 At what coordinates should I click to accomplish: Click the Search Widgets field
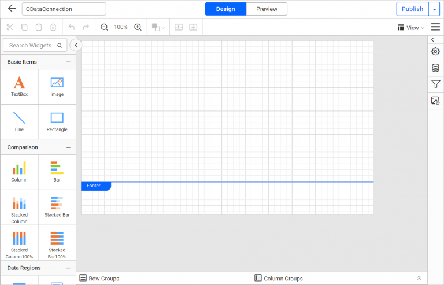(35, 45)
